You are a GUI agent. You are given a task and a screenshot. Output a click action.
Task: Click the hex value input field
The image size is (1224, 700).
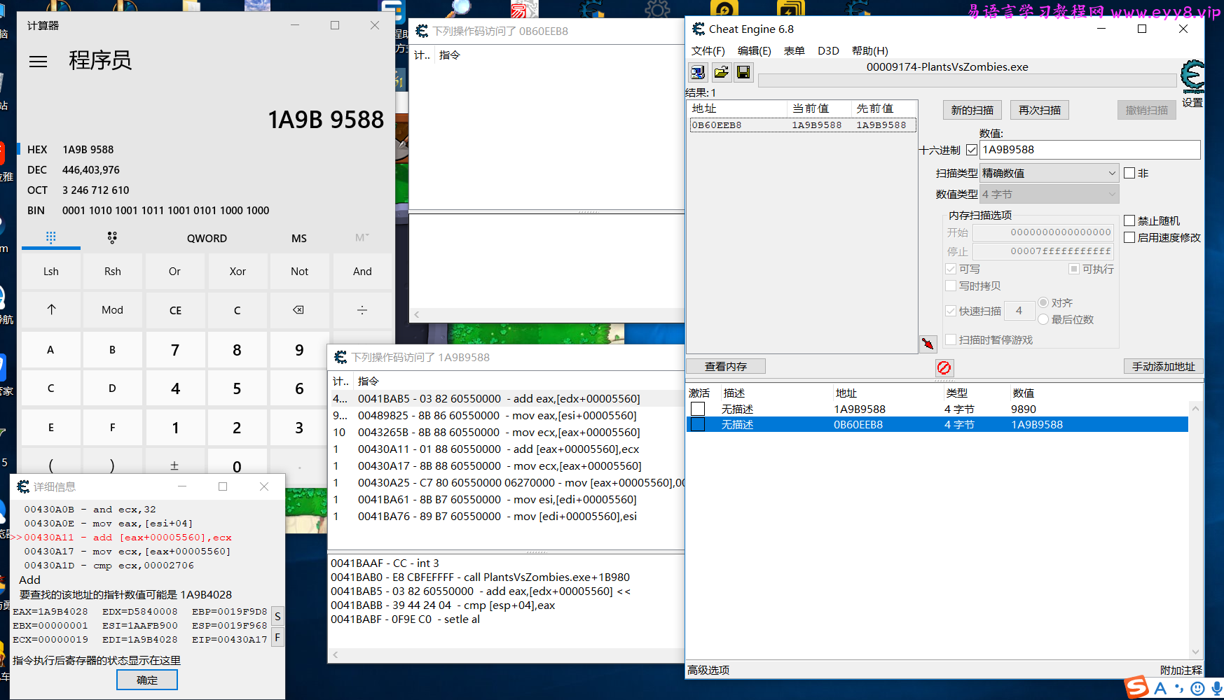[x=1089, y=150]
